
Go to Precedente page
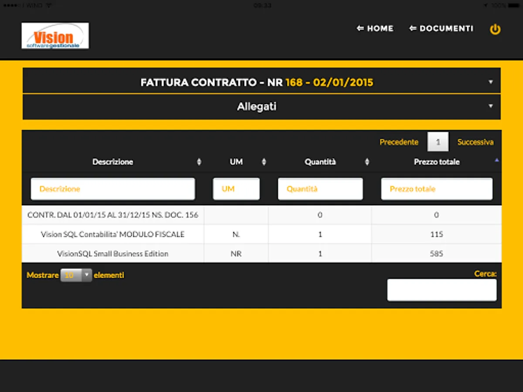click(399, 142)
